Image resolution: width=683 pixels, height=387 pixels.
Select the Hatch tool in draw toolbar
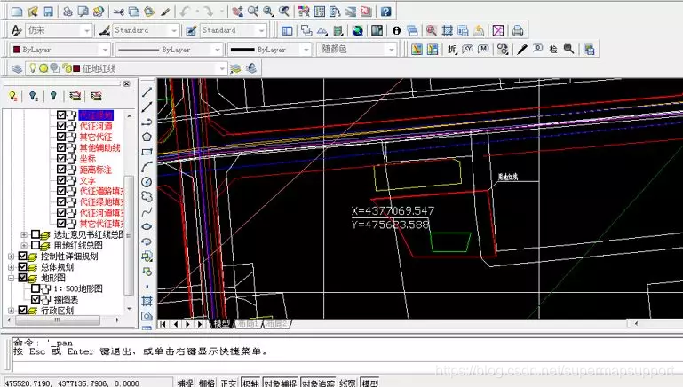147,301
